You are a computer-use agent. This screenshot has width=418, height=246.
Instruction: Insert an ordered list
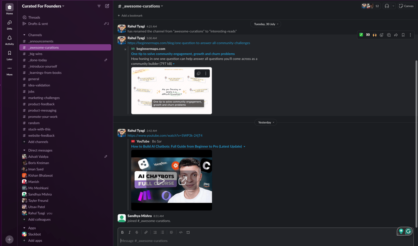(x=155, y=232)
